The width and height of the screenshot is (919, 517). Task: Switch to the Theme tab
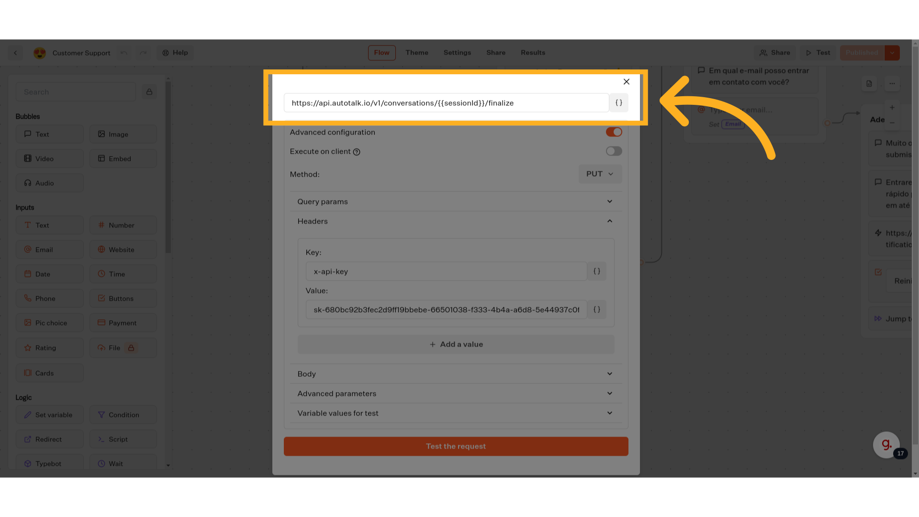417,53
